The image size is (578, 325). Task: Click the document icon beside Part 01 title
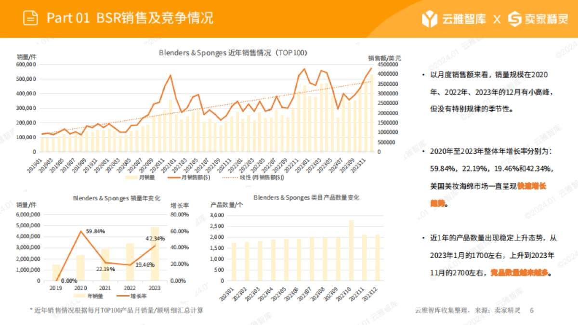[30, 16]
